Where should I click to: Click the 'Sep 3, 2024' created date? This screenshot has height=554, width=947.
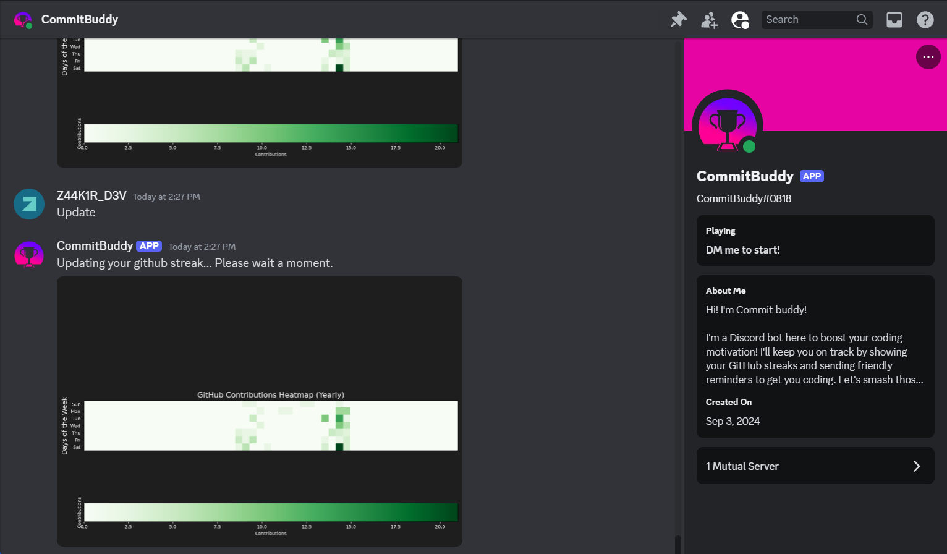tap(733, 421)
